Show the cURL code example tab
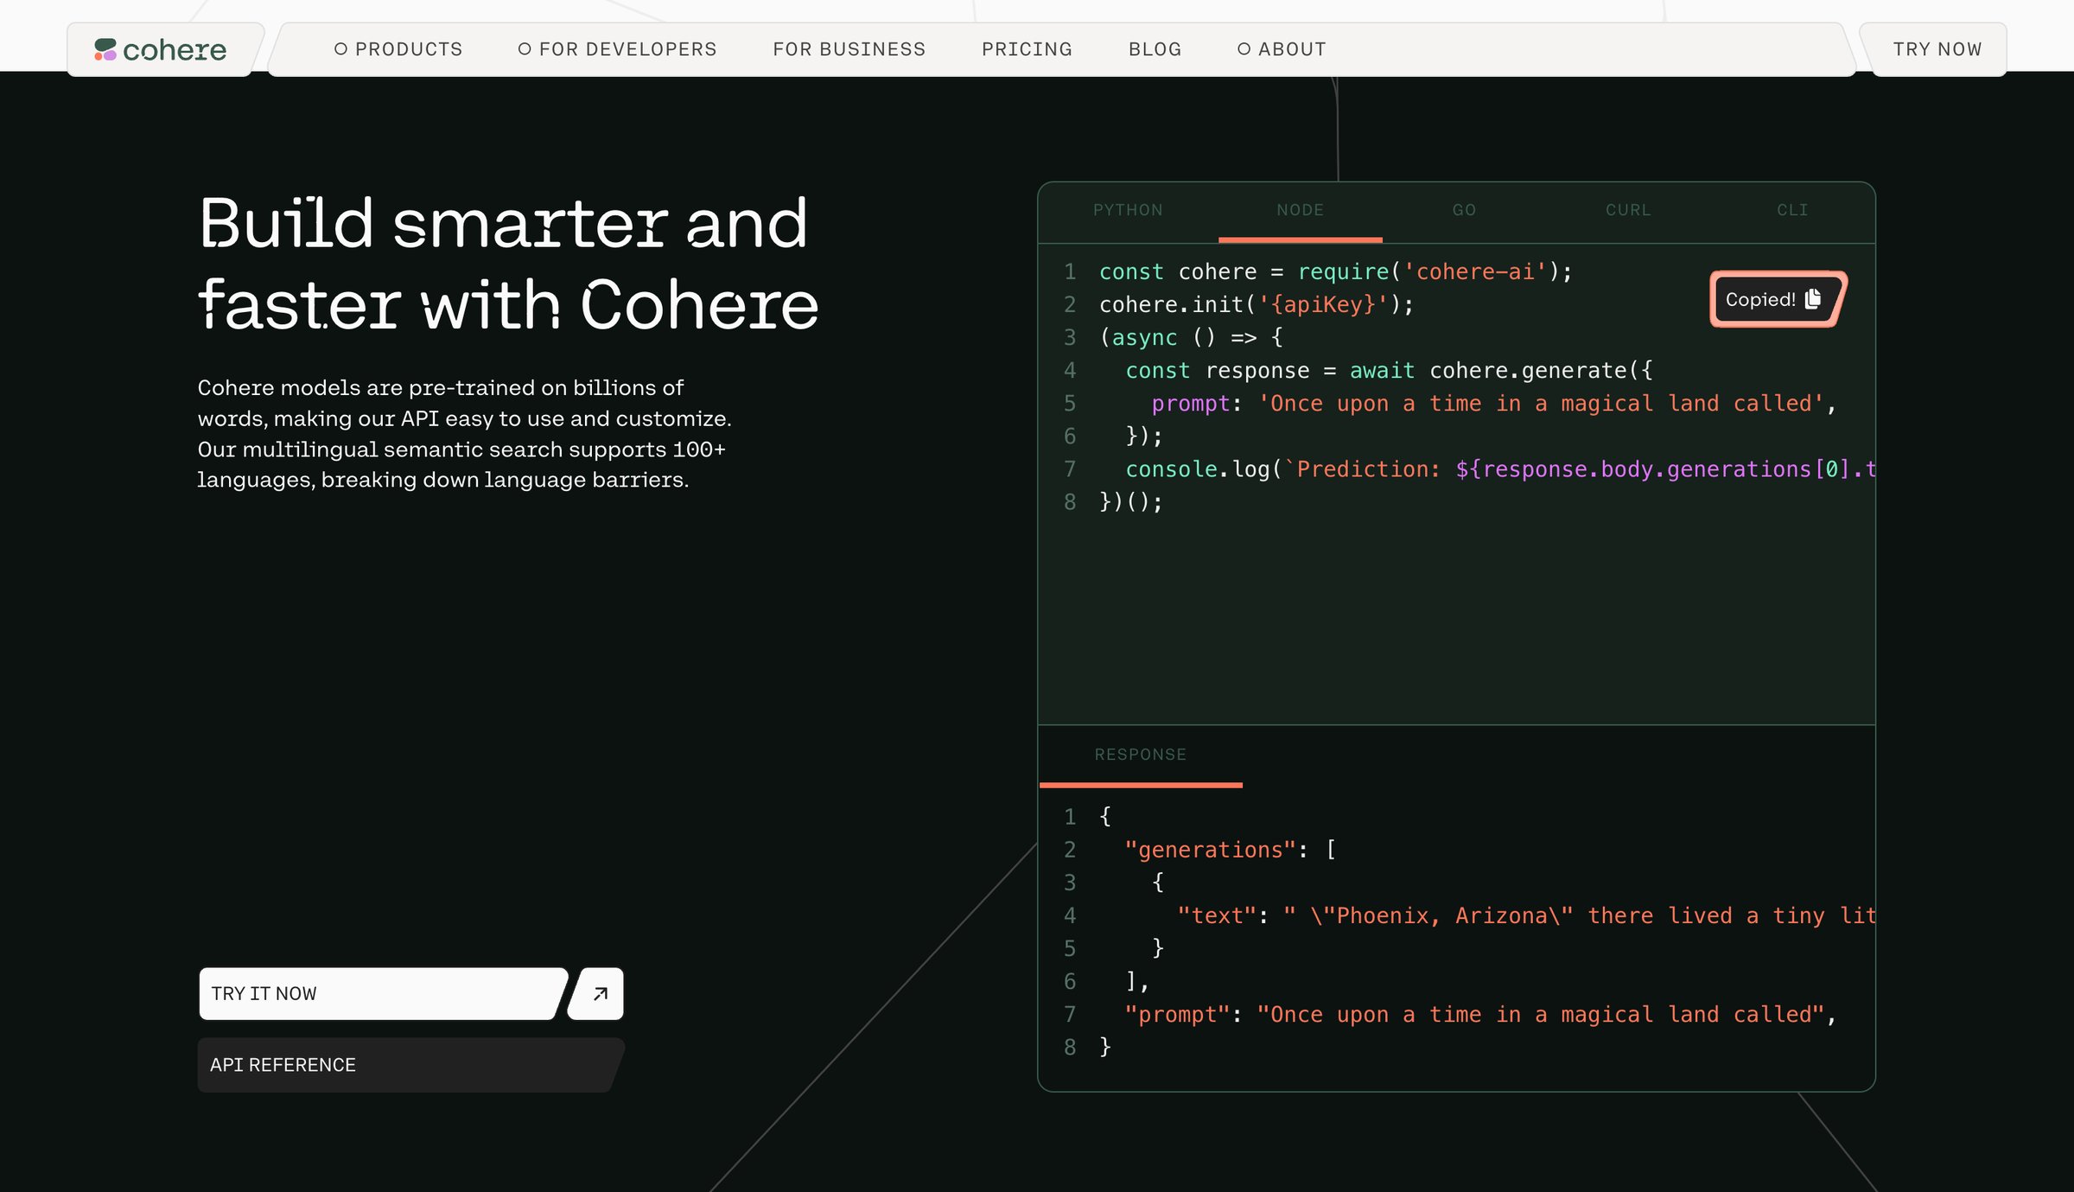This screenshot has width=2074, height=1192. (x=1628, y=210)
